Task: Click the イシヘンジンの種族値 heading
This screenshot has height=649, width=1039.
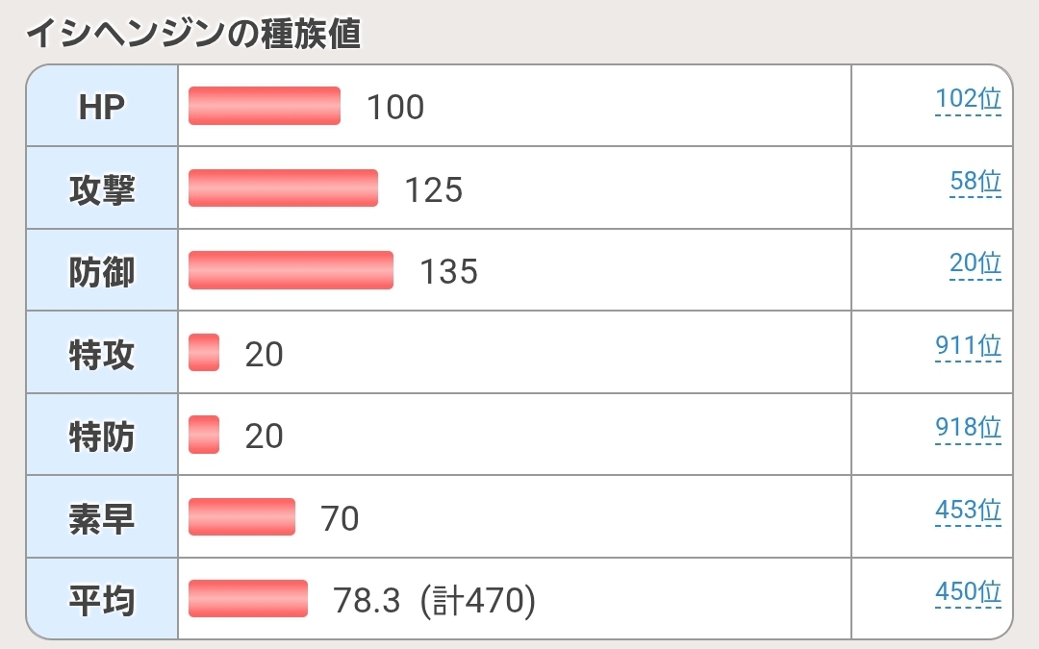Action: (x=193, y=34)
